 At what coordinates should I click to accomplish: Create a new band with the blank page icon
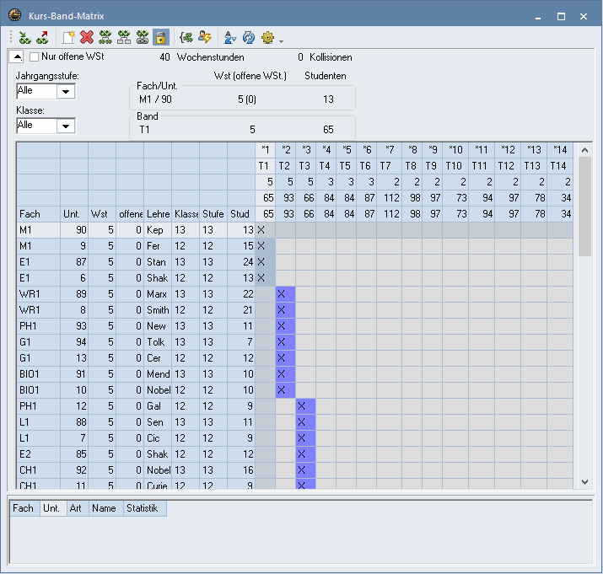pos(68,38)
